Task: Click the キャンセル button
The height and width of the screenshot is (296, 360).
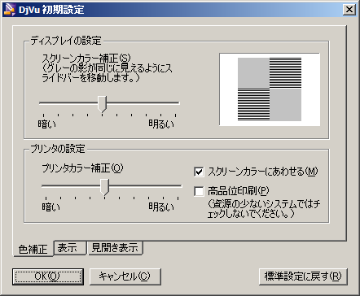Action: pos(125,276)
